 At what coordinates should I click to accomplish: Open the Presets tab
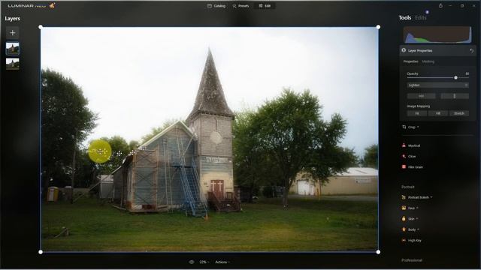click(240, 6)
